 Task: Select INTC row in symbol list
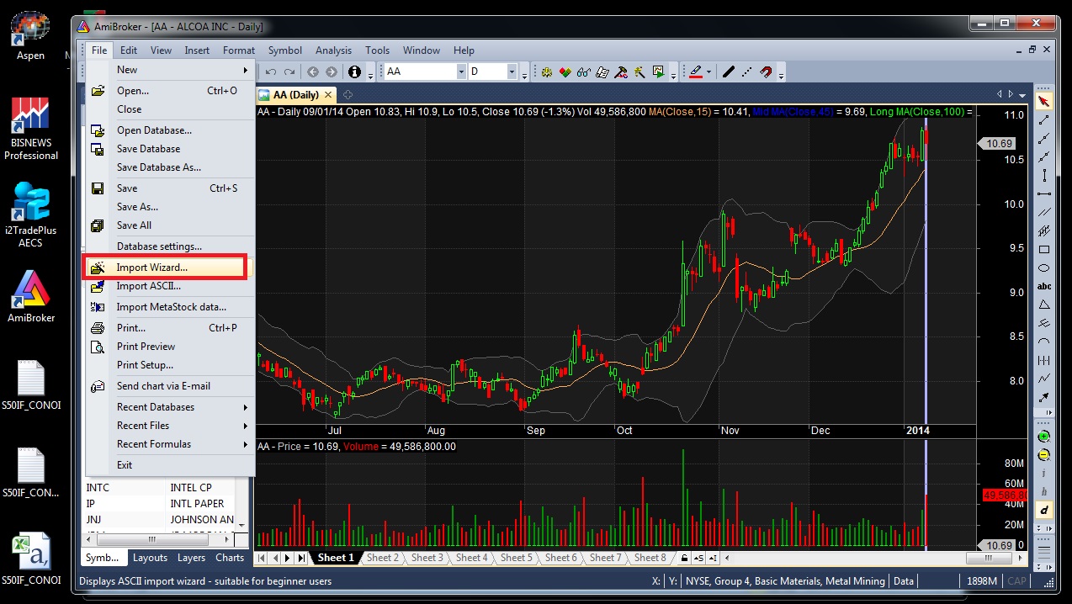tap(160, 488)
